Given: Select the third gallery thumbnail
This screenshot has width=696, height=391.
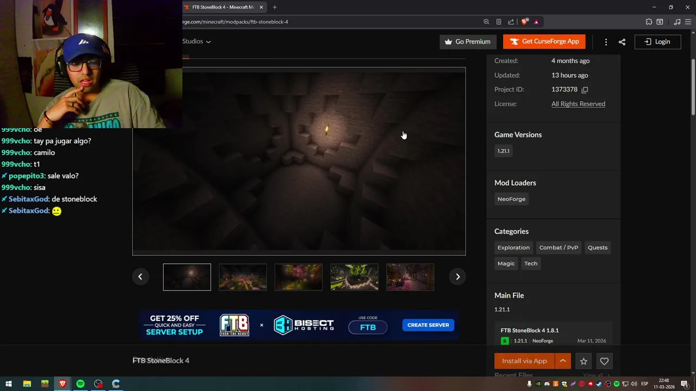Looking at the screenshot, I should pyautogui.click(x=299, y=277).
